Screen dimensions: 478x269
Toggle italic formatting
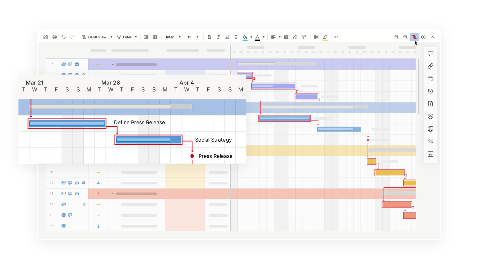(x=218, y=37)
